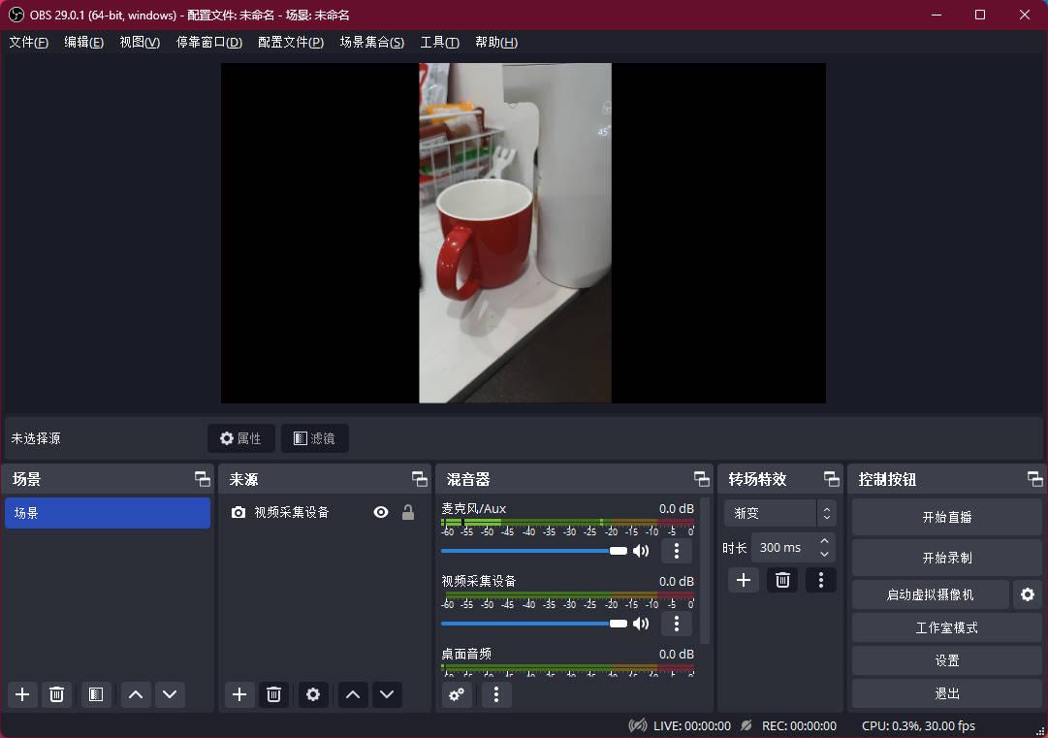This screenshot has height=738, width=1048.
Task: Click 开始录制 to start recording
Action: coord(946,557)
